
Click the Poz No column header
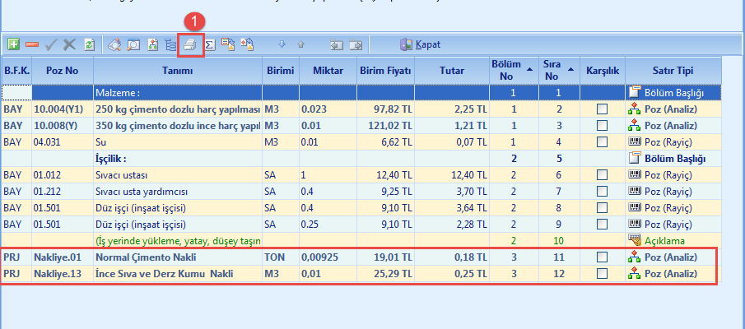tap(62, 70)
